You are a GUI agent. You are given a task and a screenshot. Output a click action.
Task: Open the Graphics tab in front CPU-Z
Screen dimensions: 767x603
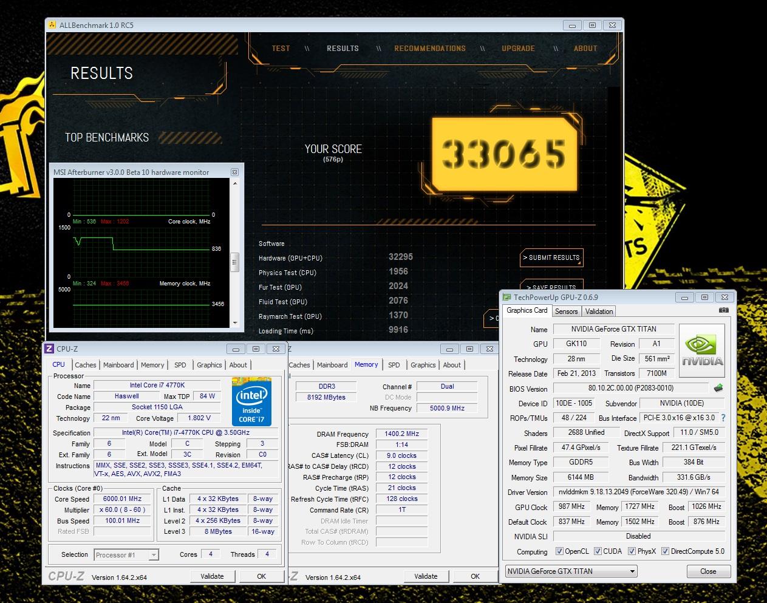(209, 365)
